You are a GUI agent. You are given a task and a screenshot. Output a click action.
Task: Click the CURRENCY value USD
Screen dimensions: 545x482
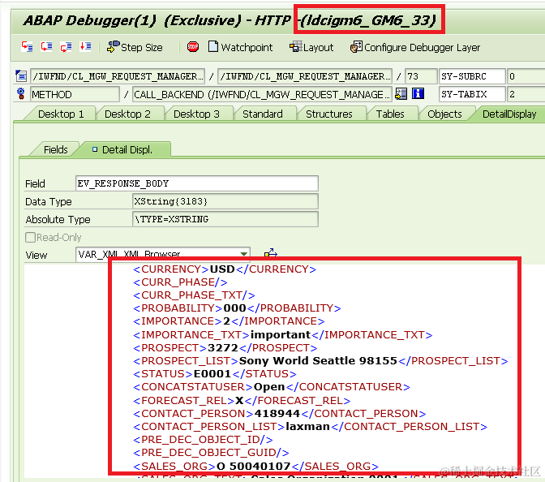pyautogui.click(x=222, y=269)
